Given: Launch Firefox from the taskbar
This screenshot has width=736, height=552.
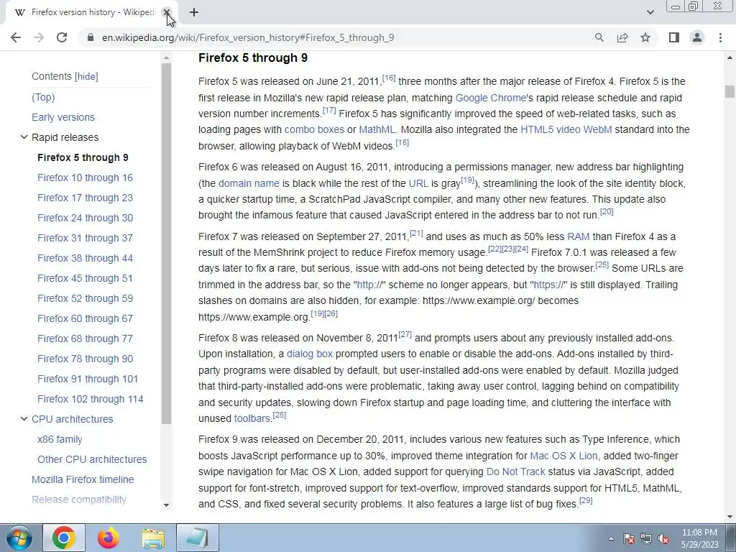Looking at the screenshot, I should (109, 538).
